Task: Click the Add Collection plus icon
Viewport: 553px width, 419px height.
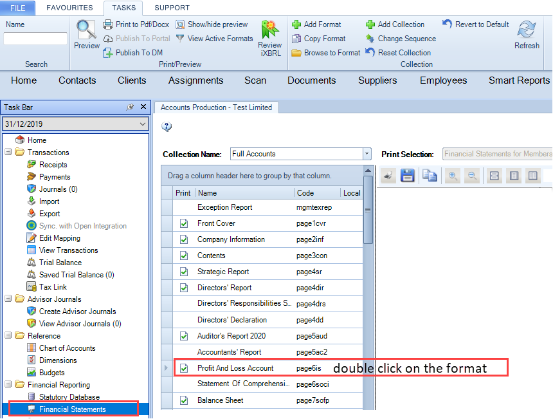Action: click(370, 24)
